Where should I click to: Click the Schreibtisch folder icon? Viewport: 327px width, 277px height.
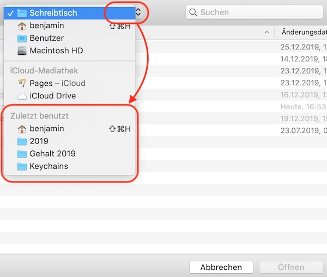point(22,13)
